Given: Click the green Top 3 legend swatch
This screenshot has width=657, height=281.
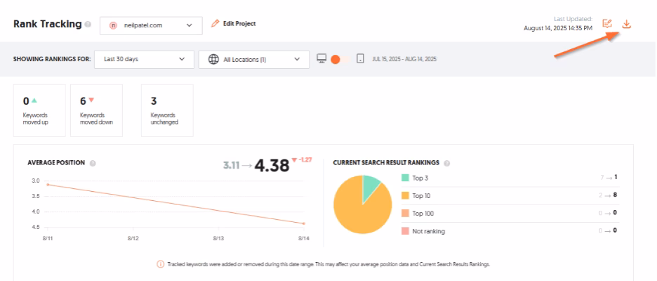Looking at the screenshot, I should point(405,178).
